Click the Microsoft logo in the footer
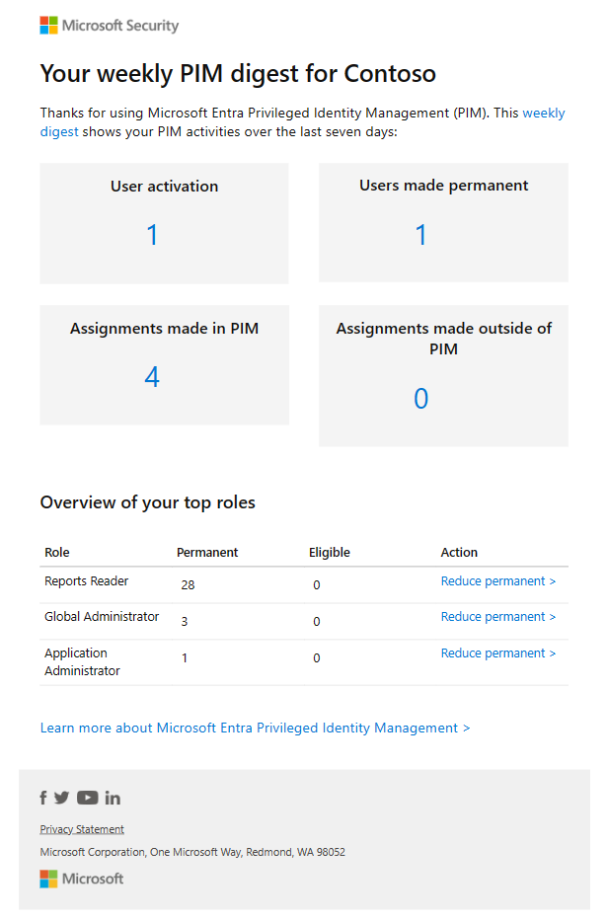This screenshot has height=921, width=608. click(81, 879)
